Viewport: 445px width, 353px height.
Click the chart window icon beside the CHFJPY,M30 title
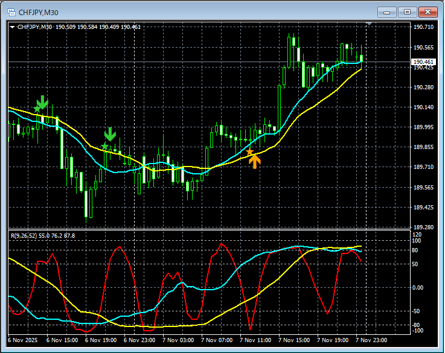(x=11, y=12)
